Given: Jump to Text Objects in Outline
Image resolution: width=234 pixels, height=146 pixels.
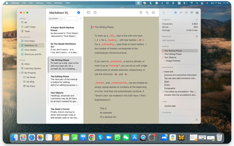Looking at the screenshot, I should coord(170,57).
